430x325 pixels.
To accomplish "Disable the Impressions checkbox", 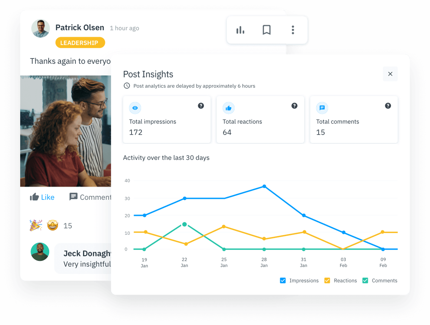I will point(283,280).
